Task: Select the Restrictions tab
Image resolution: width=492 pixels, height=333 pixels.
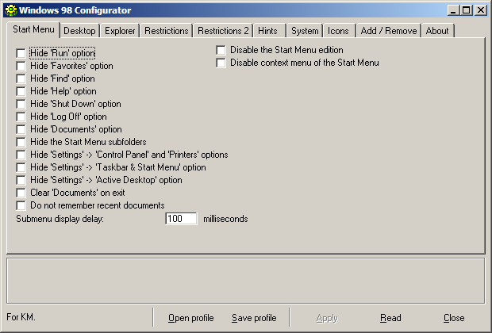Action: [x=167, y=31]
